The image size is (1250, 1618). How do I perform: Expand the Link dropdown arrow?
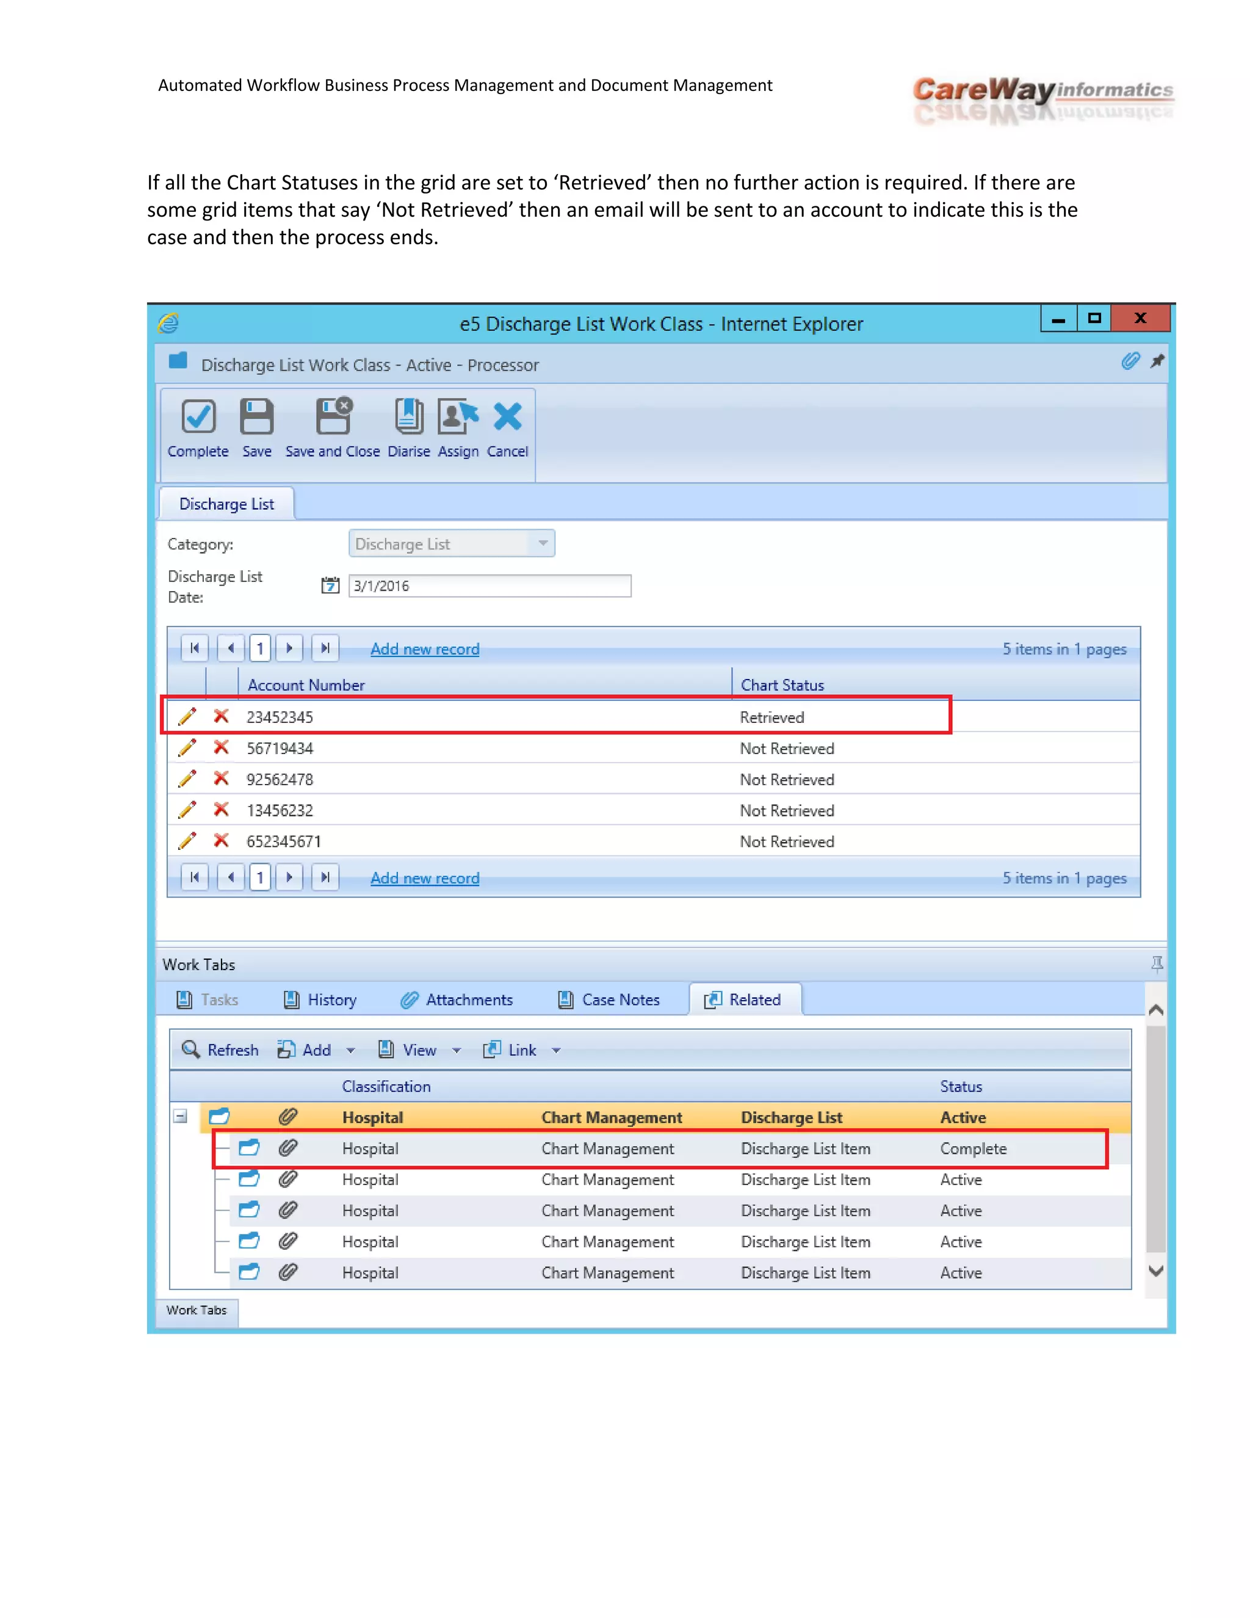pos(556,1051)
